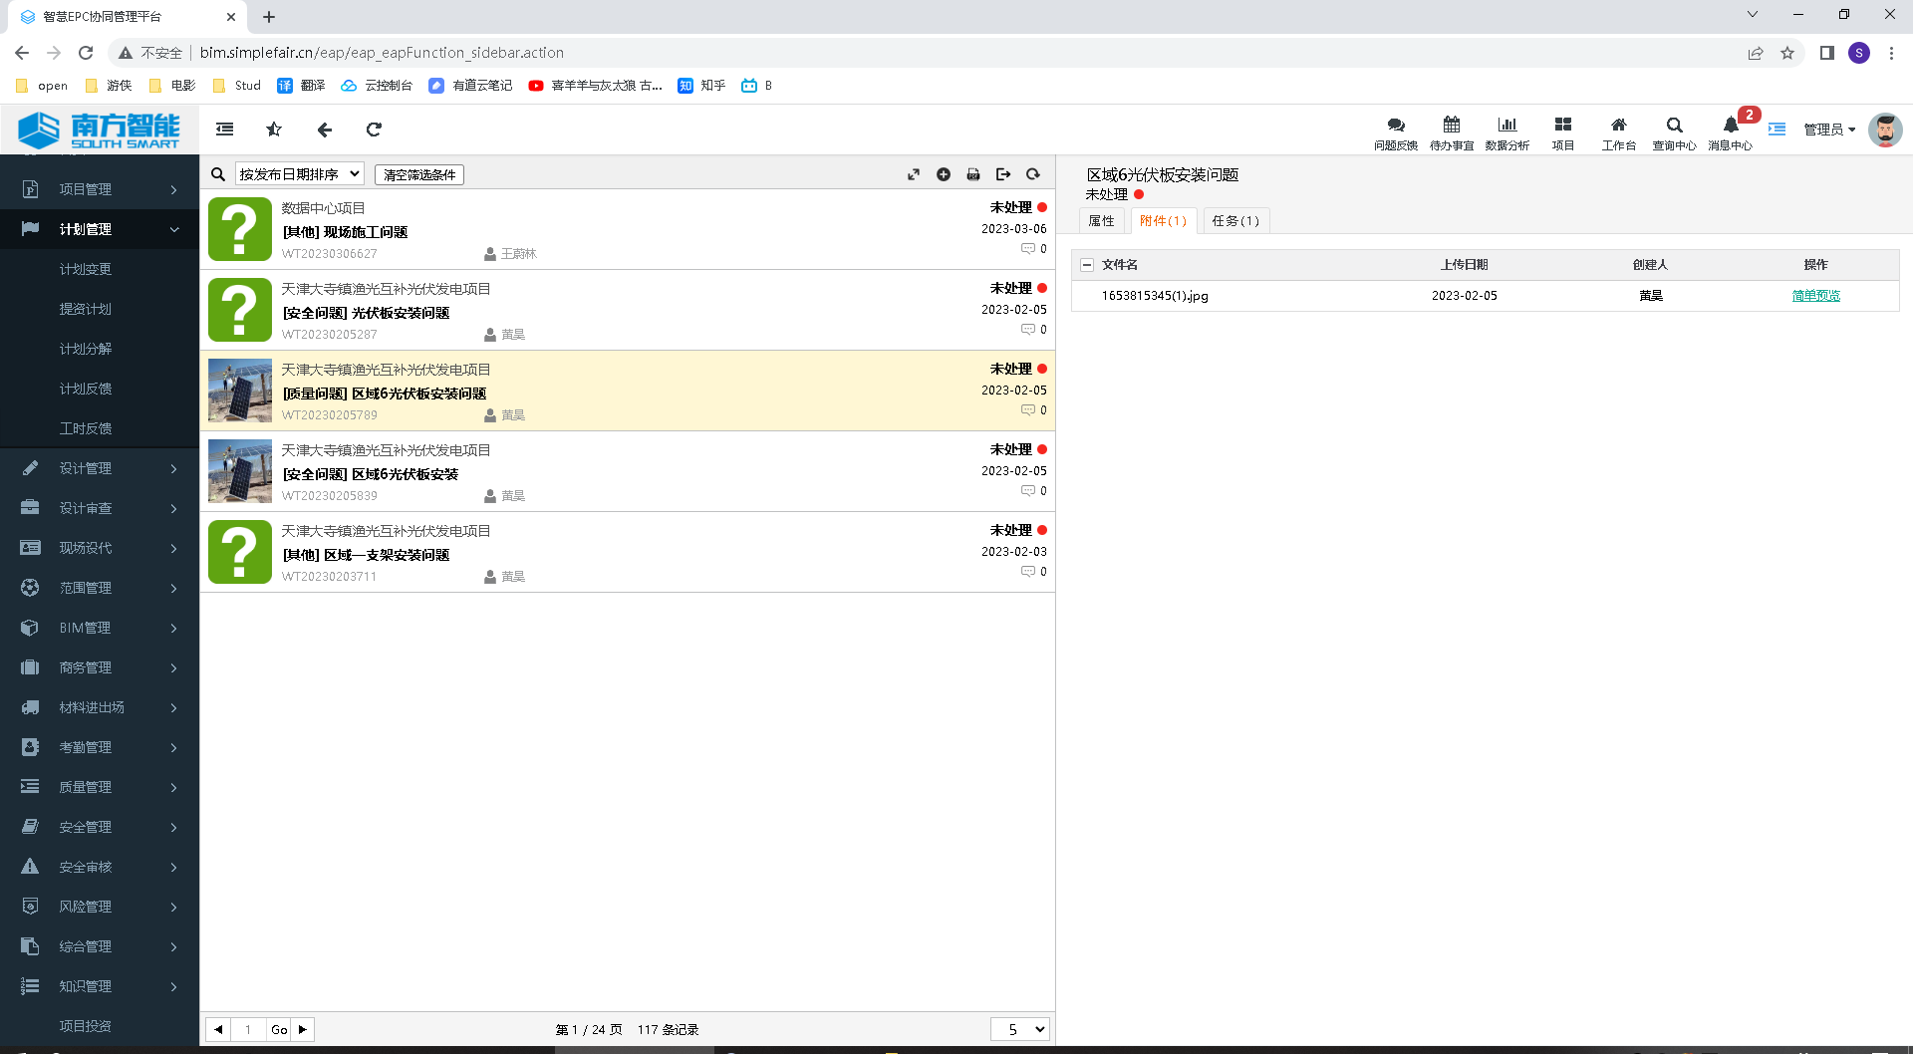Image resolution: width=1913 pixels, height=1054 pixels.
Task: Open 材料进出场 sidebar menu
Action: click(x=100, y=707)
